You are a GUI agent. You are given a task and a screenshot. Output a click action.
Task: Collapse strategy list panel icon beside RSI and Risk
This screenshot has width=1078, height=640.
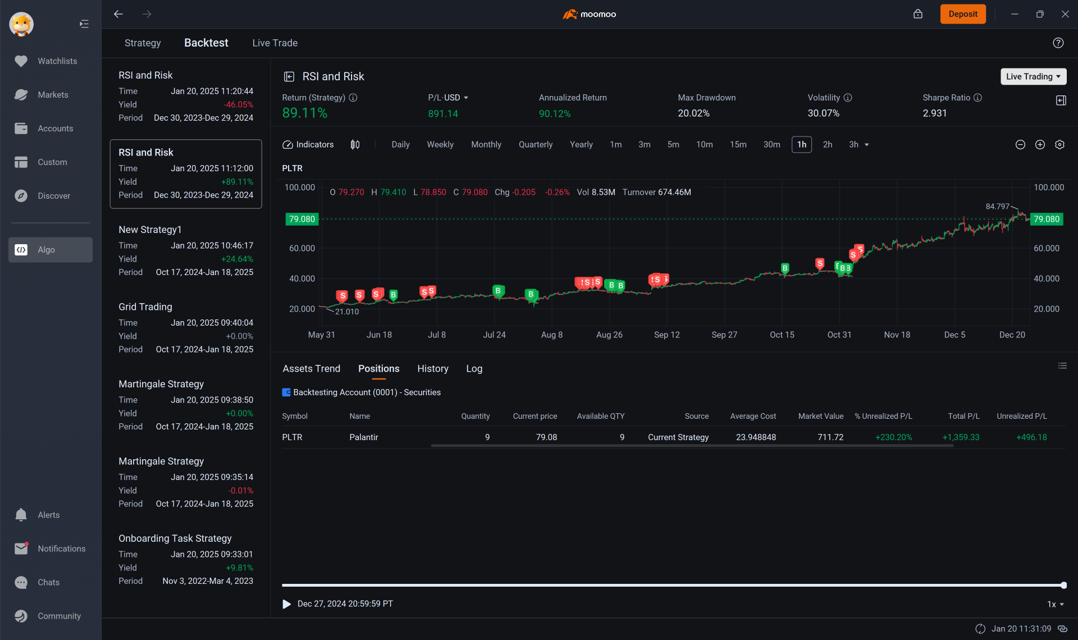tap(289, 76)
